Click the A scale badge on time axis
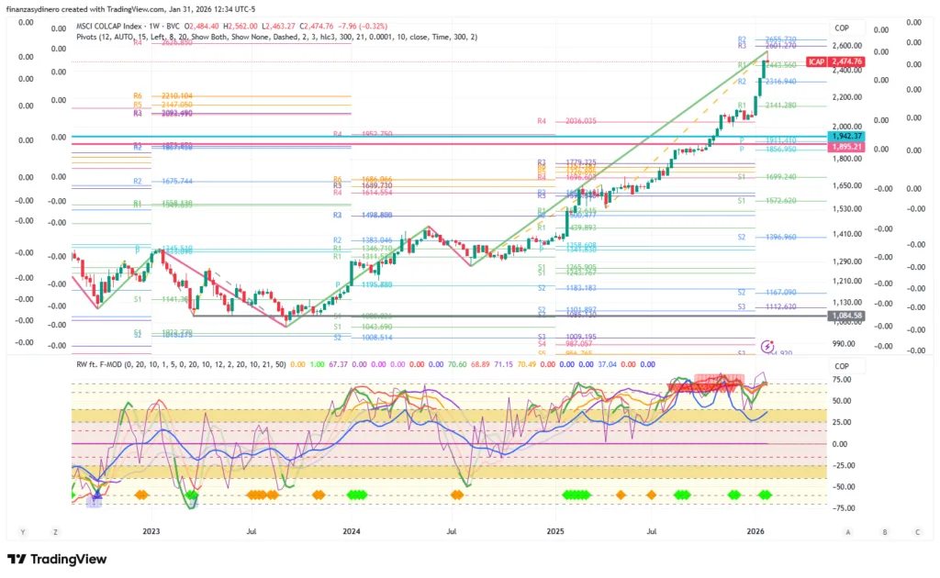The image size is (940, 578). click(x=849, y=531)
